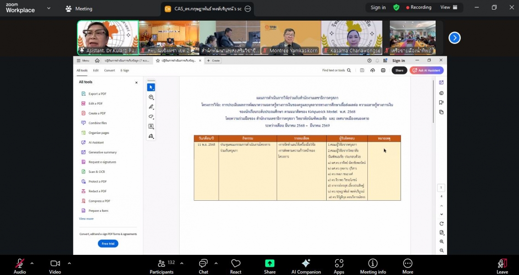This screenshot has height=275, width=519.
Task: Open the Zoom Chat panel
Action: 203,264
